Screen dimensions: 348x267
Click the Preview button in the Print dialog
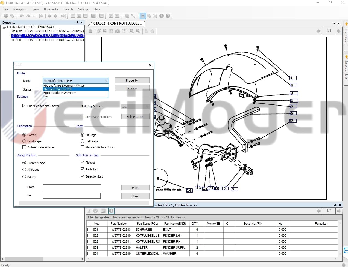132,88
